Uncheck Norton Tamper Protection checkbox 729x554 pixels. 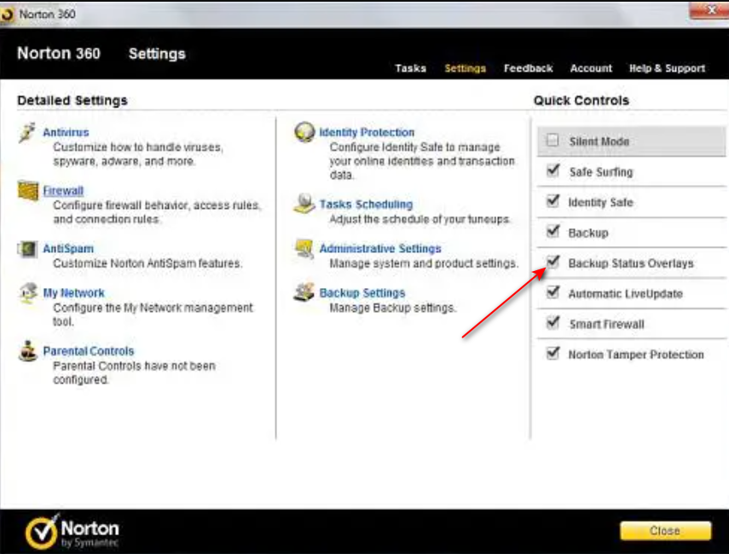(x=553, y=353)
